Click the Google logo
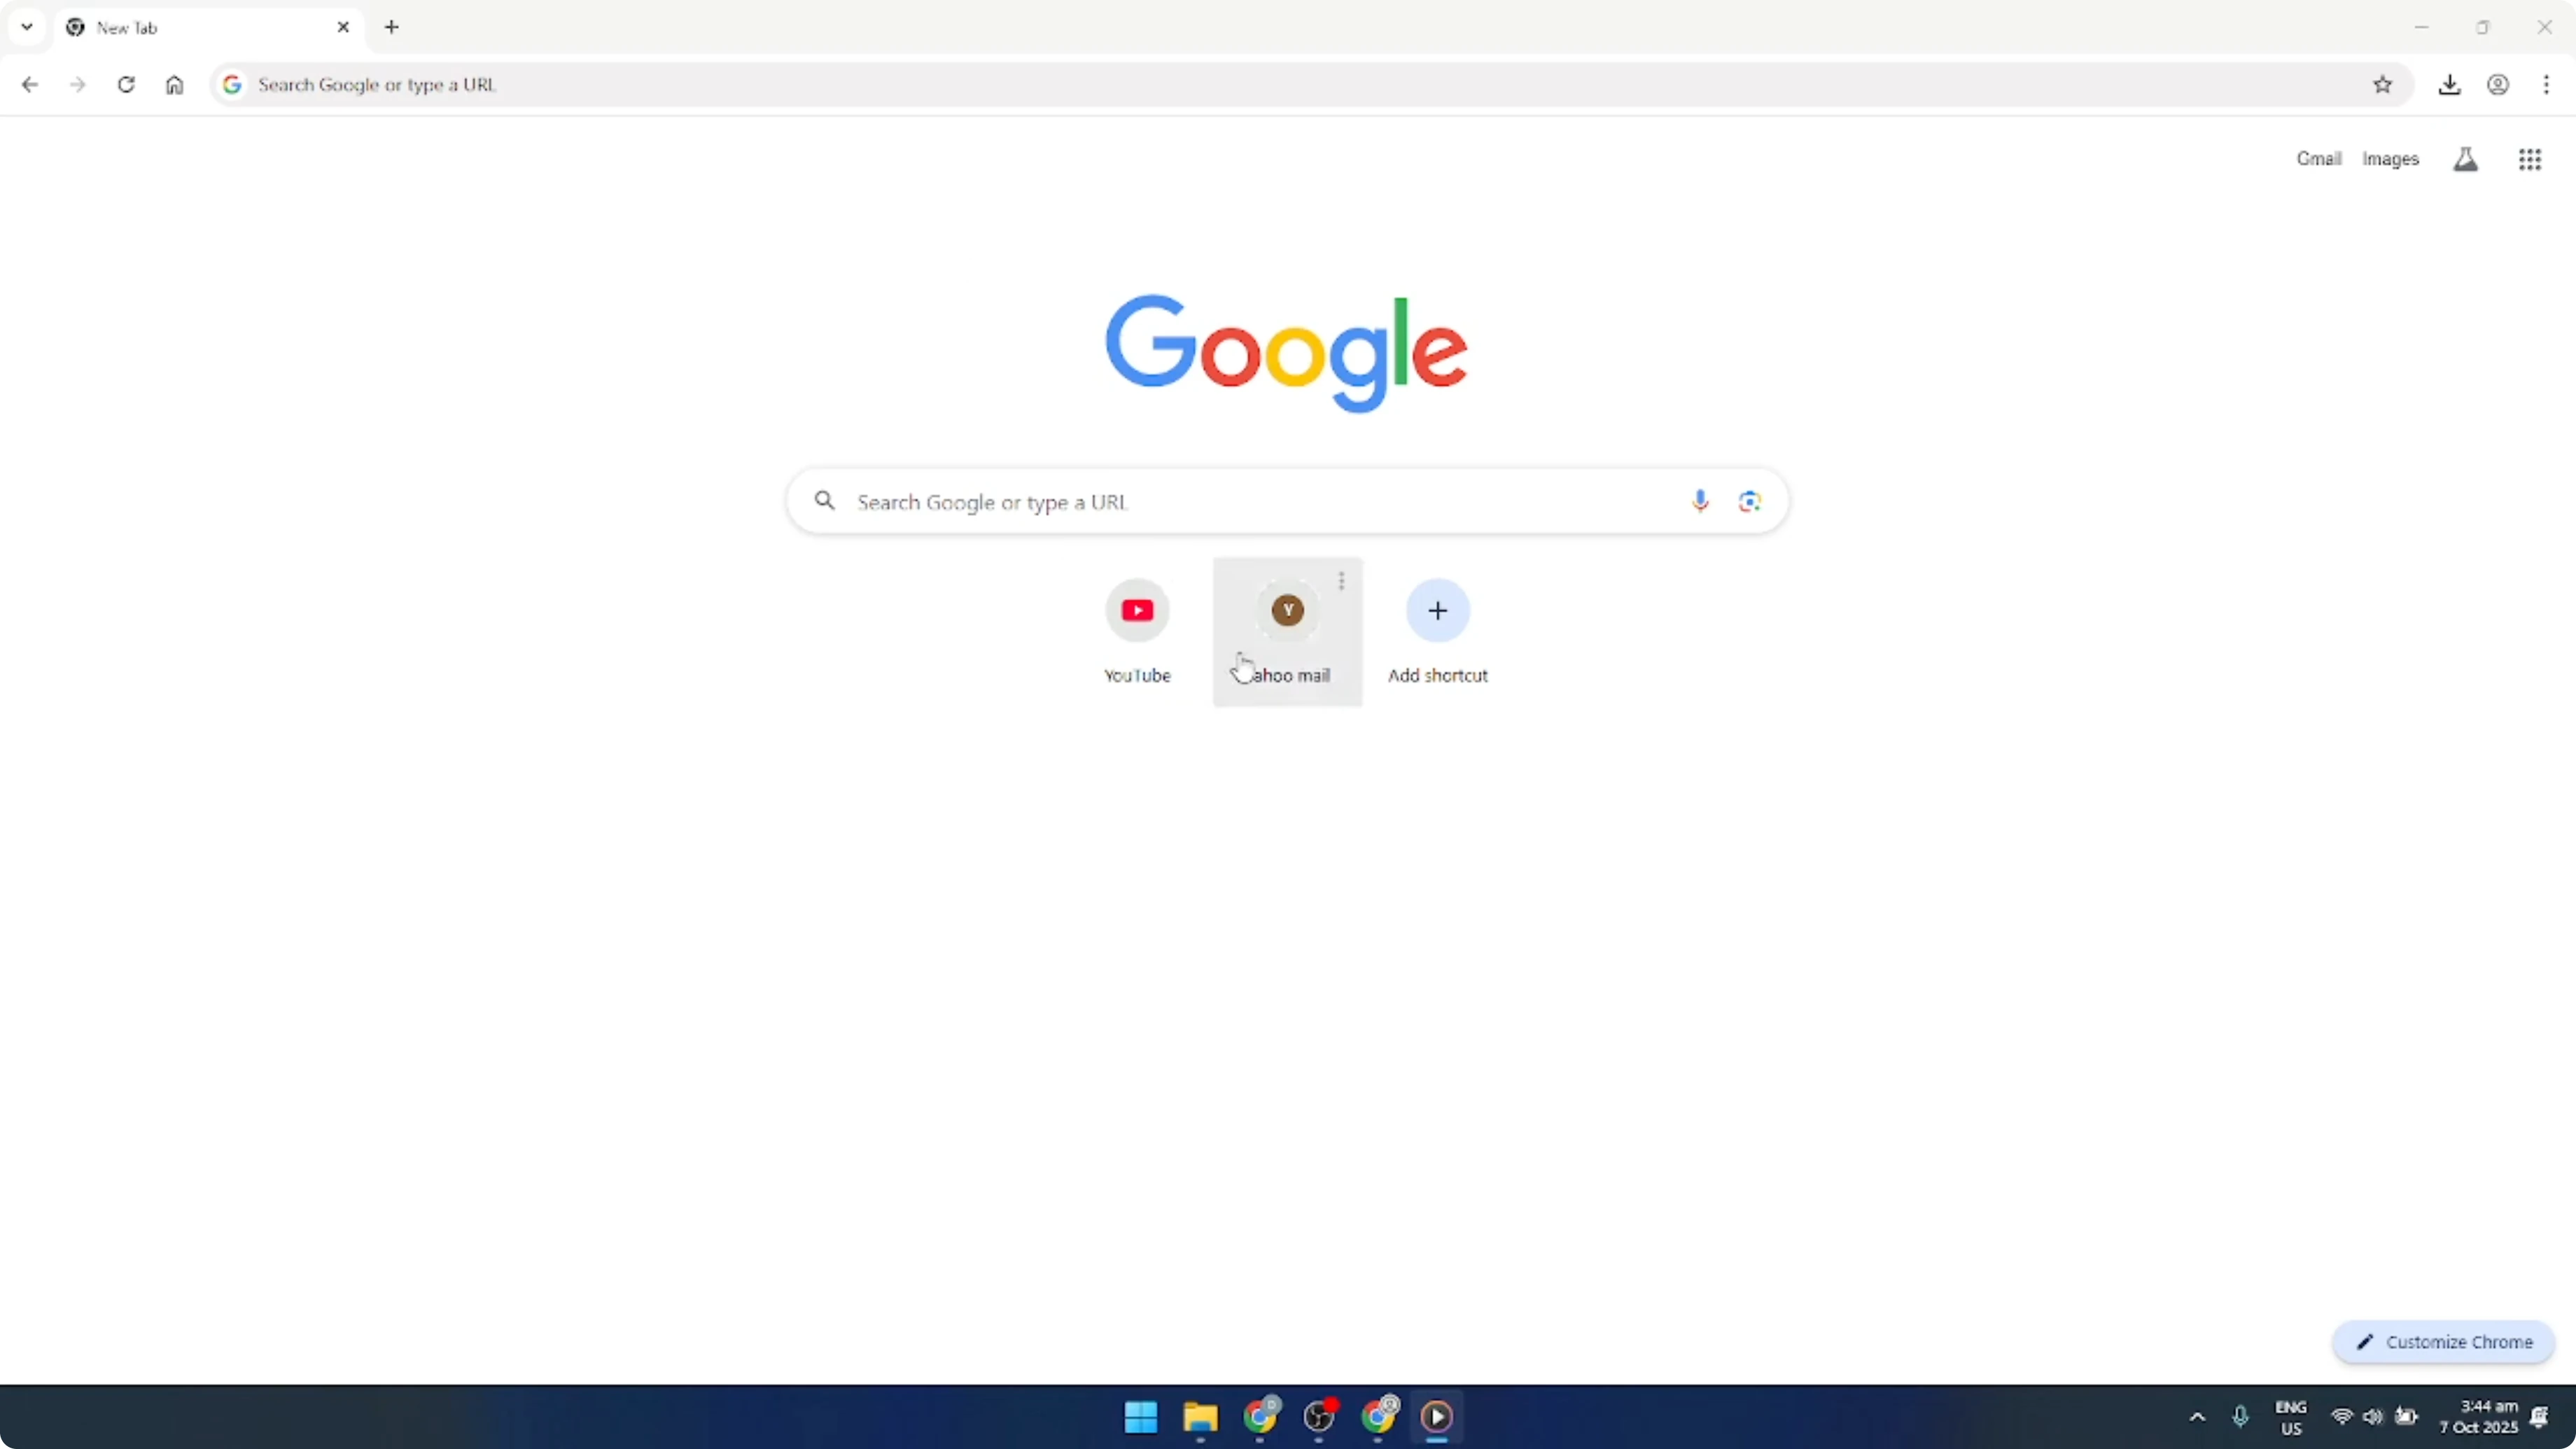2576x1449 pixels. click(x=1287, y=353)
